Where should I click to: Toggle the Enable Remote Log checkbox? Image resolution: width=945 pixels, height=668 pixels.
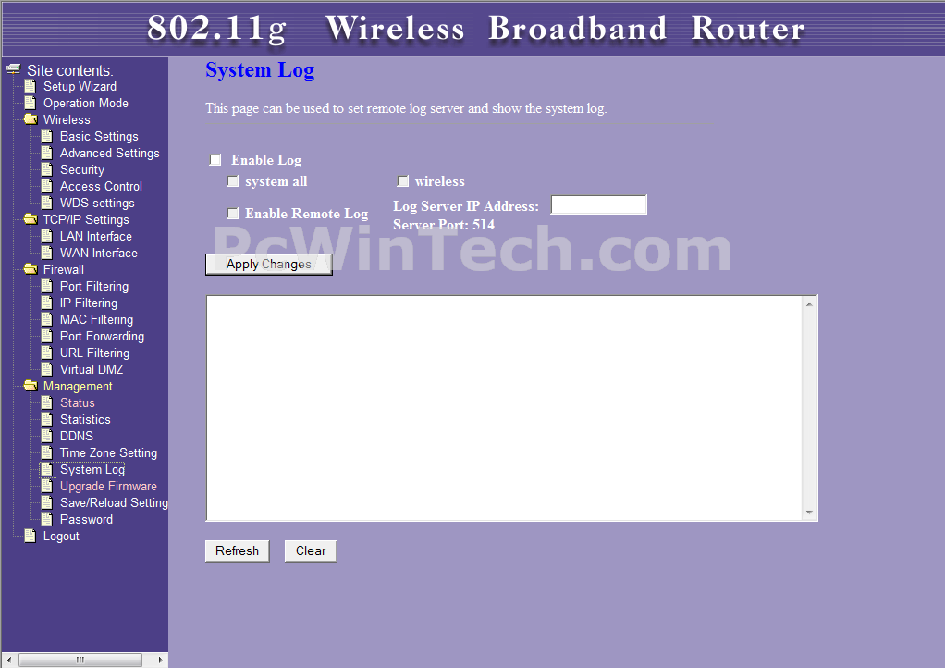[233, 213]
